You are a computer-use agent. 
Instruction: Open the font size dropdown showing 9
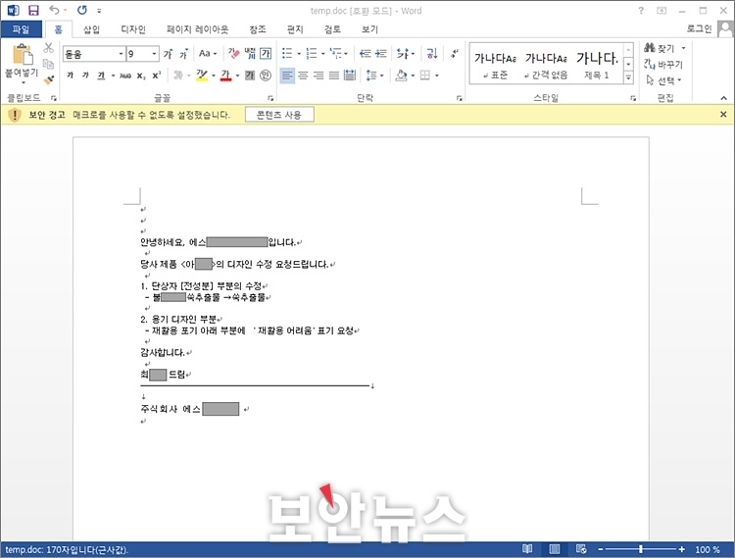coord(154,54)
